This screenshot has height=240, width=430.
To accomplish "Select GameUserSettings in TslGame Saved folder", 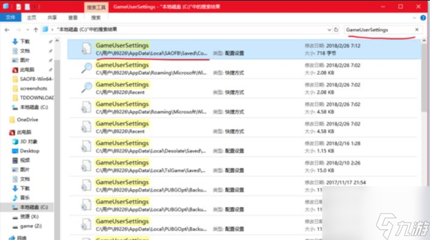I will [244, 166].
